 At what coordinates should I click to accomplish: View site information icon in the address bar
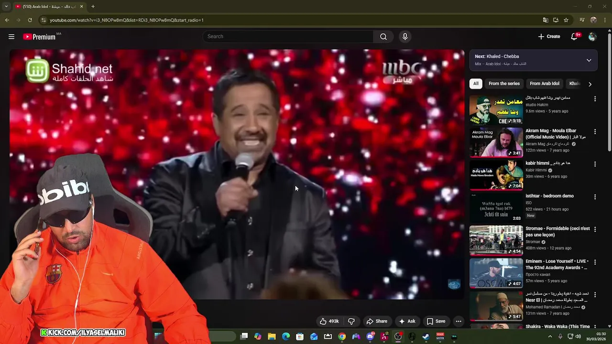[x=44, y=20]
